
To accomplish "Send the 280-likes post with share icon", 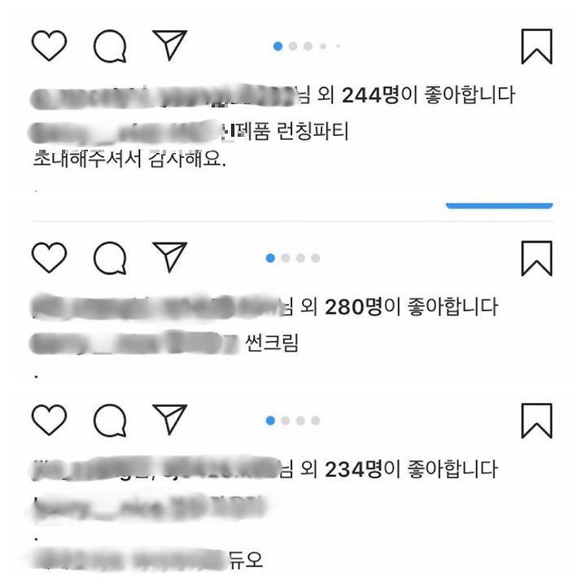I will click(169, 257).
